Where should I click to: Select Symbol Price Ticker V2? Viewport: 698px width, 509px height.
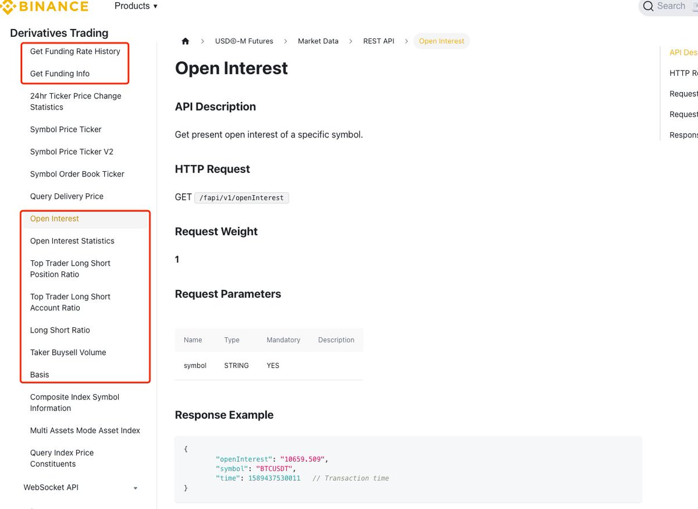[x=72, y=151]
